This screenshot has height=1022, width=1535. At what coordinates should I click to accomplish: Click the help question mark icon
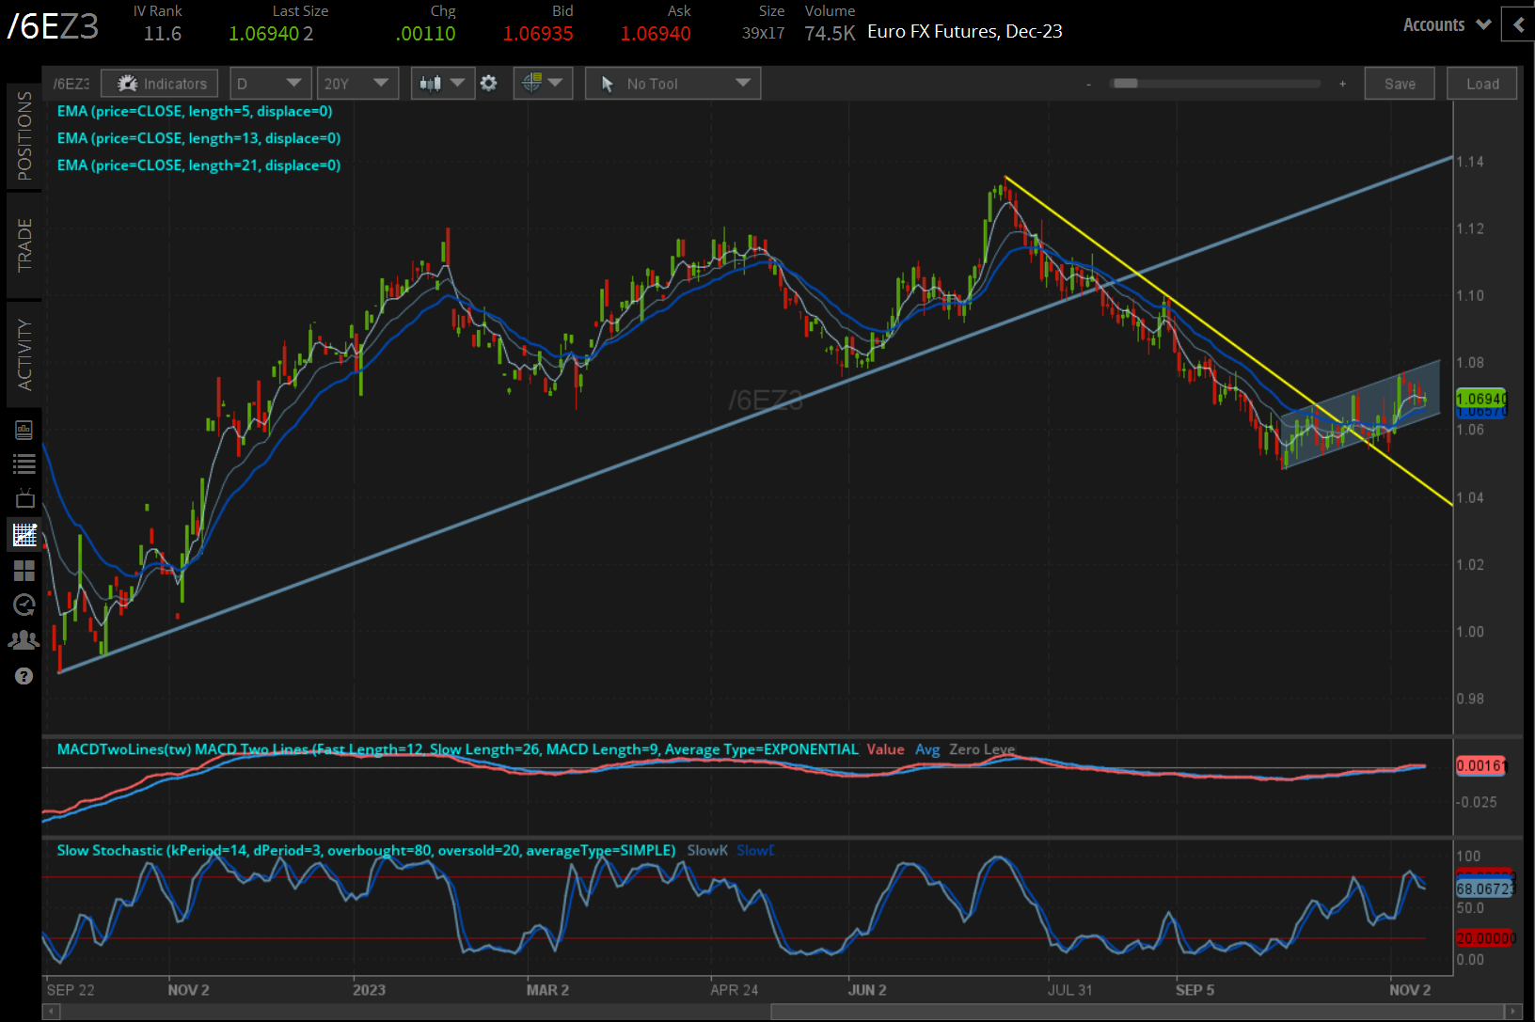click(24, 676)
